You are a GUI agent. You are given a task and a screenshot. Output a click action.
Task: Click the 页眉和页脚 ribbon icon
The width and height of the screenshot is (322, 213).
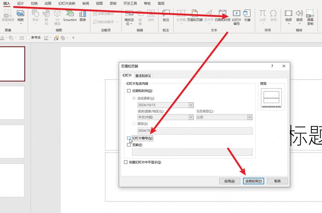[194, 16]
